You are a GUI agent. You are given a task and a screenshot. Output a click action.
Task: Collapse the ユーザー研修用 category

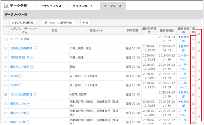[7, 39]
